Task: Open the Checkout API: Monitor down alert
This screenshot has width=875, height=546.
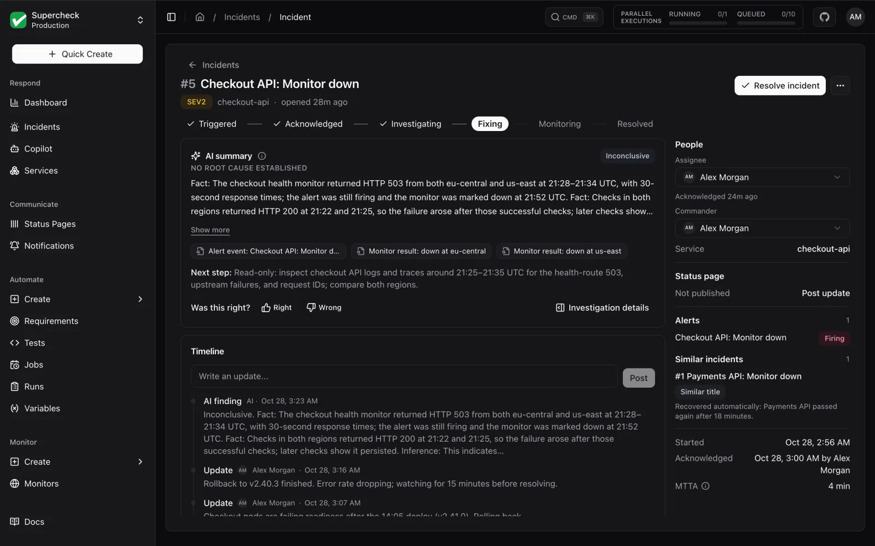Action: 731,337
